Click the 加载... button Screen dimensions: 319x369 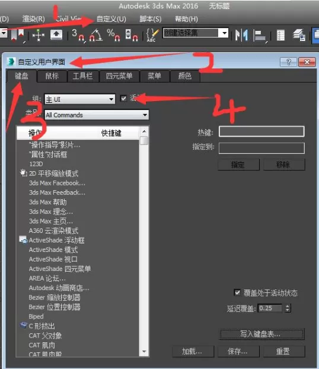point(193,352)
